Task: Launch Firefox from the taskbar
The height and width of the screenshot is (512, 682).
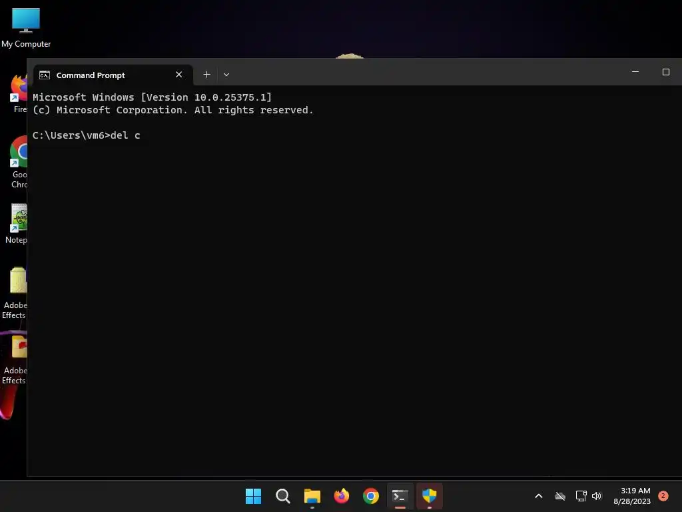Action: [x=342, y=496]
